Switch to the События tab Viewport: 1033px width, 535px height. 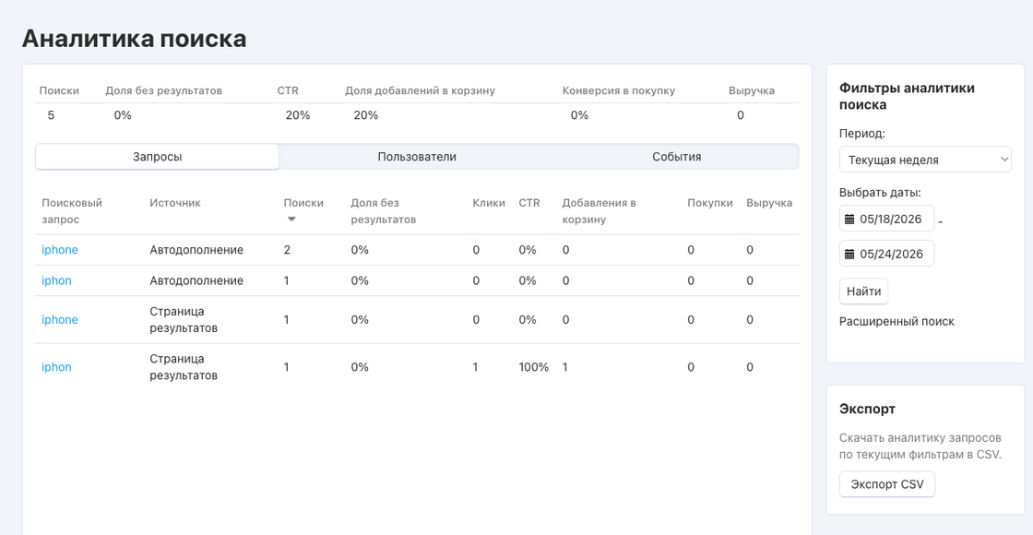tap(677, 157)
